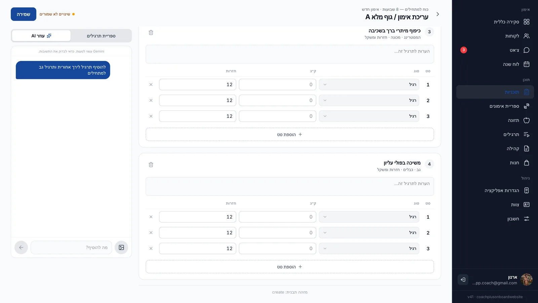The image size is (538, 303).
Task: Click the logout icon beside the profile
Action: coord(463,279)
